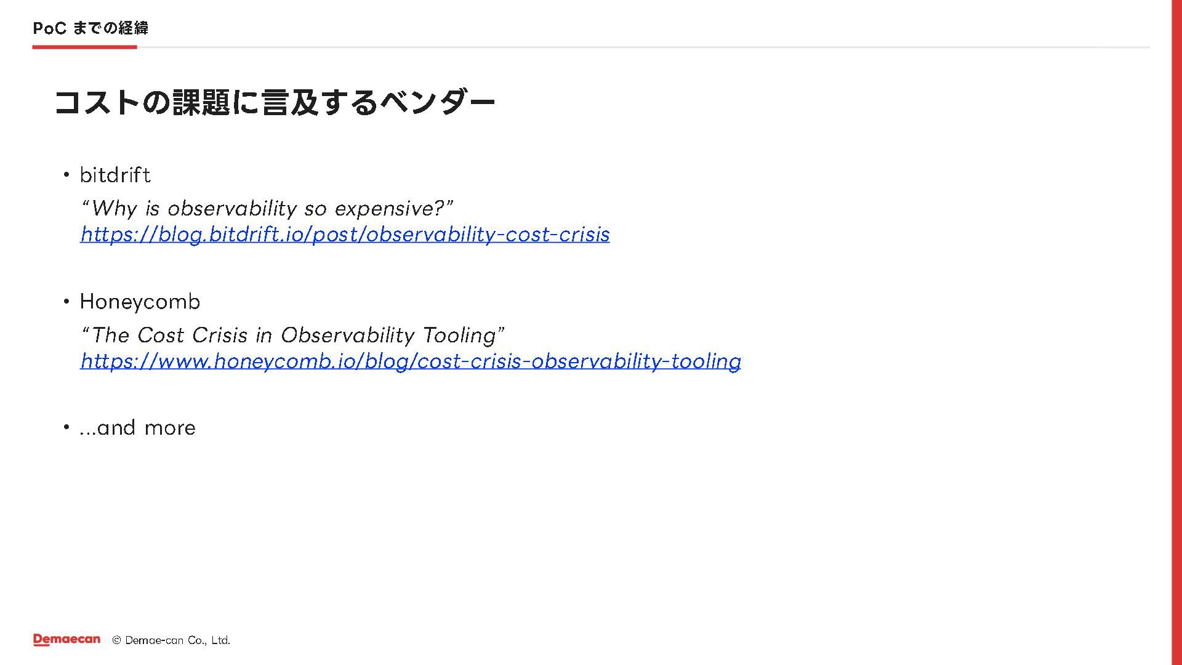Click the 'PoC までの経緯' section header

click(90, 28)
